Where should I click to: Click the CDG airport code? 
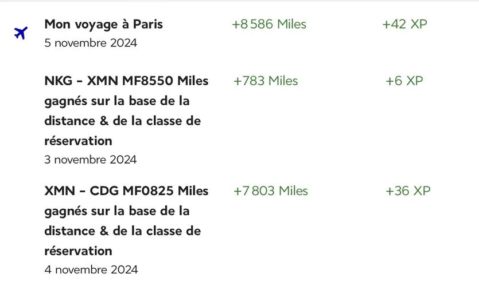click(x=104, y=190)
